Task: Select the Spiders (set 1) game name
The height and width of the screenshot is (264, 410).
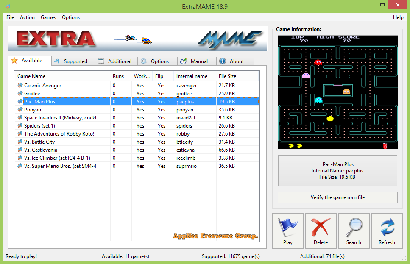Action: (x=39, y=126)
